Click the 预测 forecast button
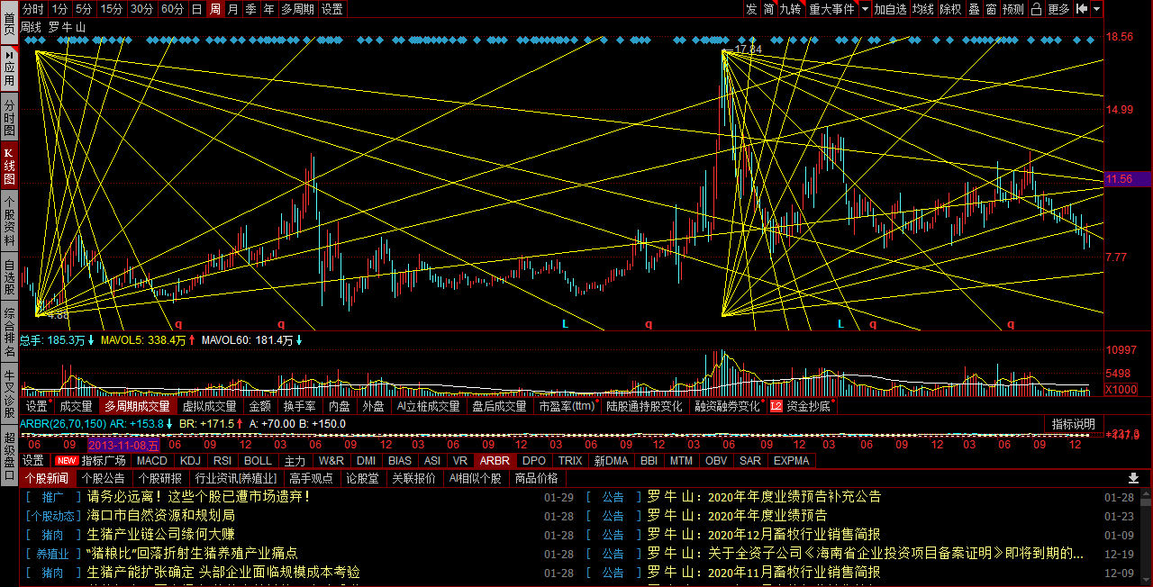The image size is (1153, 587). click(x=1013, y=9)
